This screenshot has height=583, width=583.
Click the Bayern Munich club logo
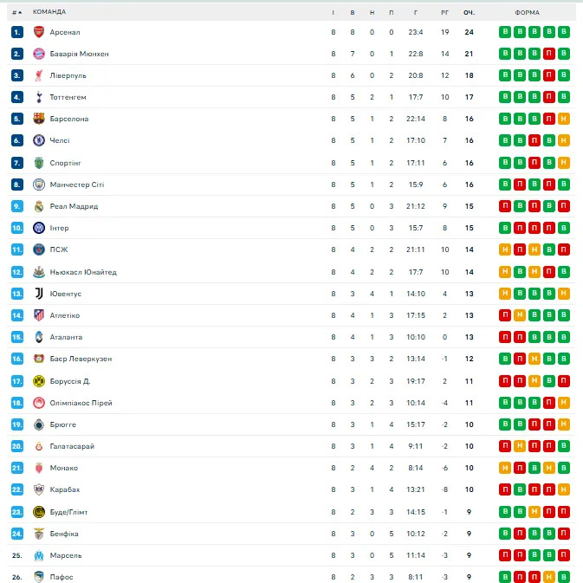point(38,54)
